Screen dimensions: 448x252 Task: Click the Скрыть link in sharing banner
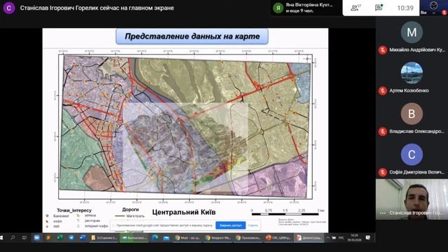(253, 225)
